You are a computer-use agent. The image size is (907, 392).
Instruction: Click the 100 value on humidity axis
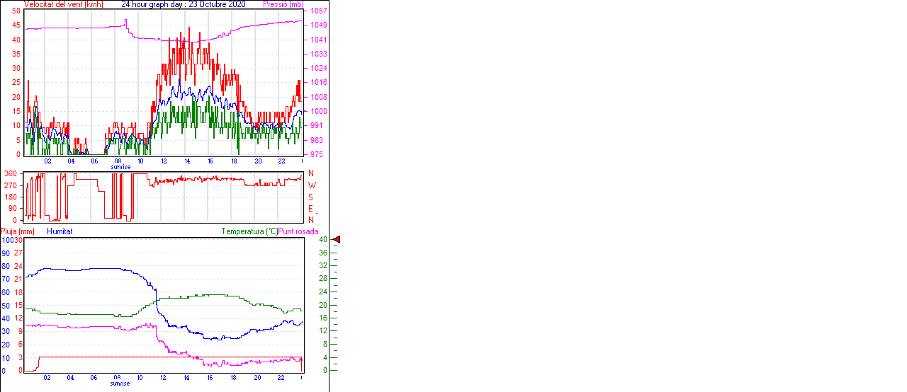(x=7, y=241)
